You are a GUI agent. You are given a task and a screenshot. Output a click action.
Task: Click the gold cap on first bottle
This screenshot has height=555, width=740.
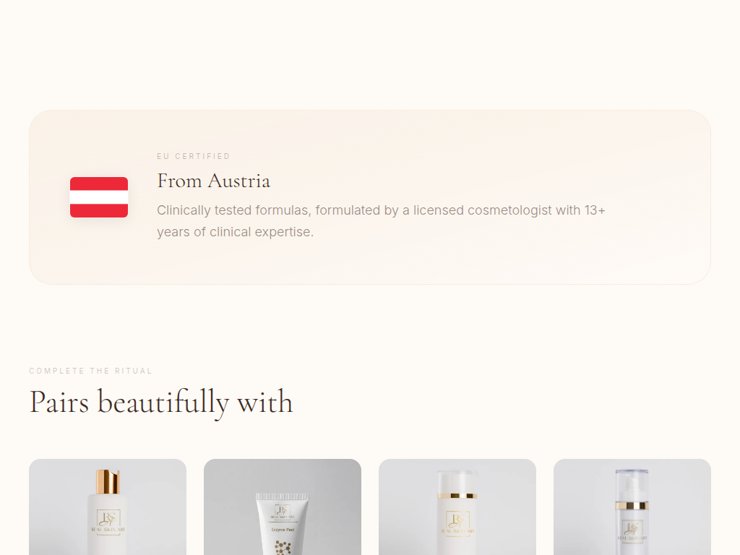coord(108,481)
